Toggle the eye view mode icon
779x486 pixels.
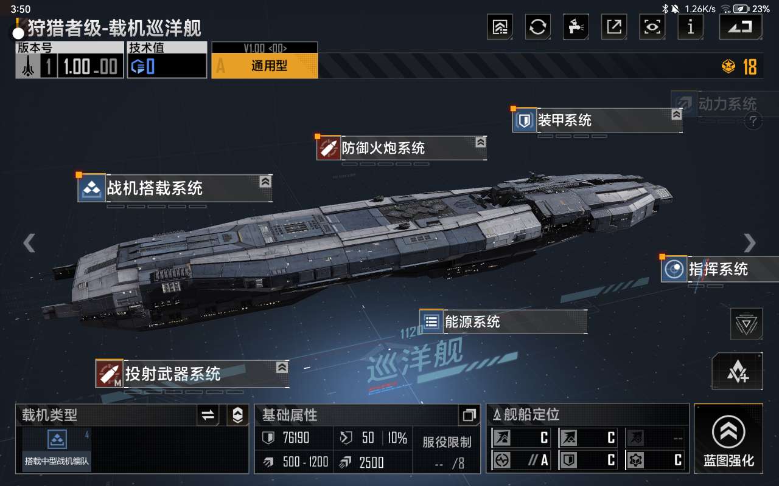pos(652,27)
